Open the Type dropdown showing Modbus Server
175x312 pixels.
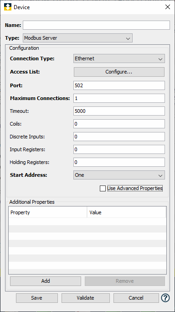[77, 38]
